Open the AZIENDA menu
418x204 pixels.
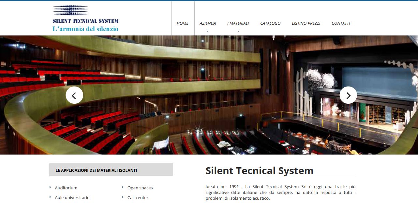208,23
